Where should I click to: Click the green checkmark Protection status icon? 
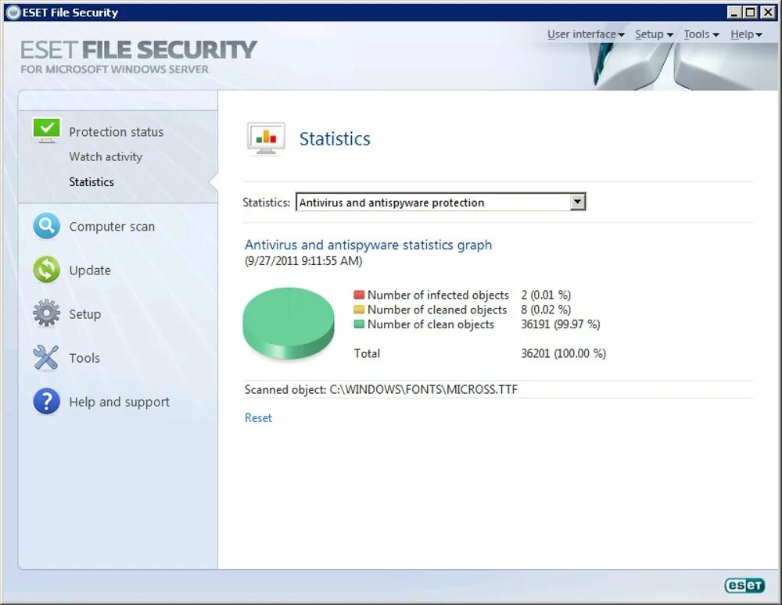click(47, 131)
